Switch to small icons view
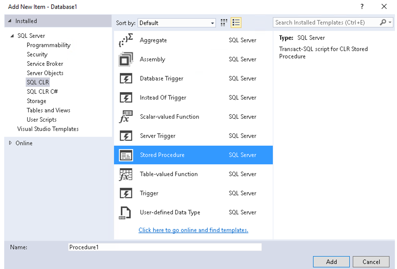The width and height of the screenshot is (397, 269). pos(224,22)
